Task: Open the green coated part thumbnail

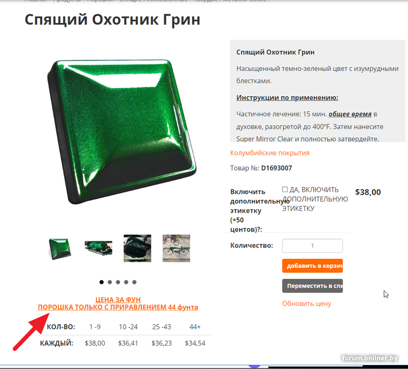Action: click(x=98, y=248)
